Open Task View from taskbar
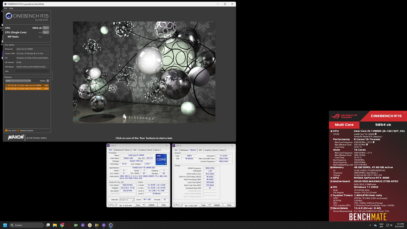407x229 pixels. pyautogui.click(x=48, y=225)
